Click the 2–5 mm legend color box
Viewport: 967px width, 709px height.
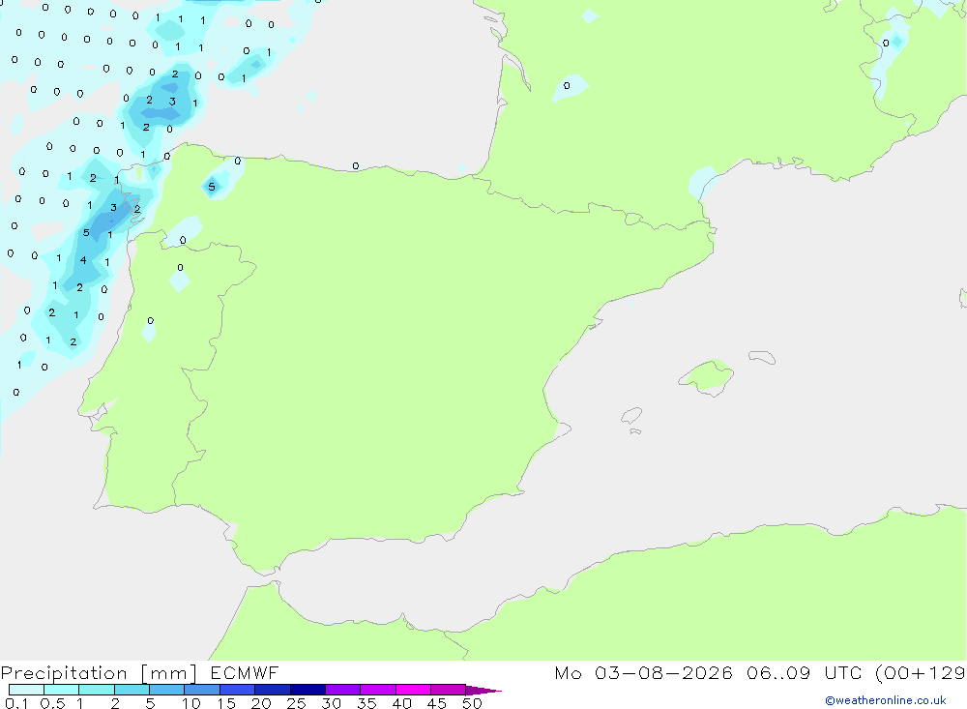pos(132,690)
